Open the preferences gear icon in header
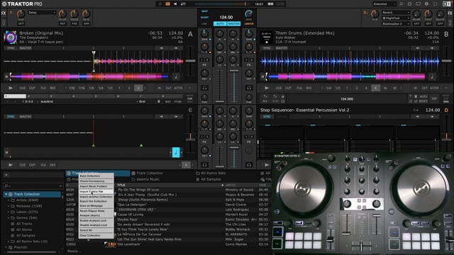 pyautogui.click(x=409, y=4)
